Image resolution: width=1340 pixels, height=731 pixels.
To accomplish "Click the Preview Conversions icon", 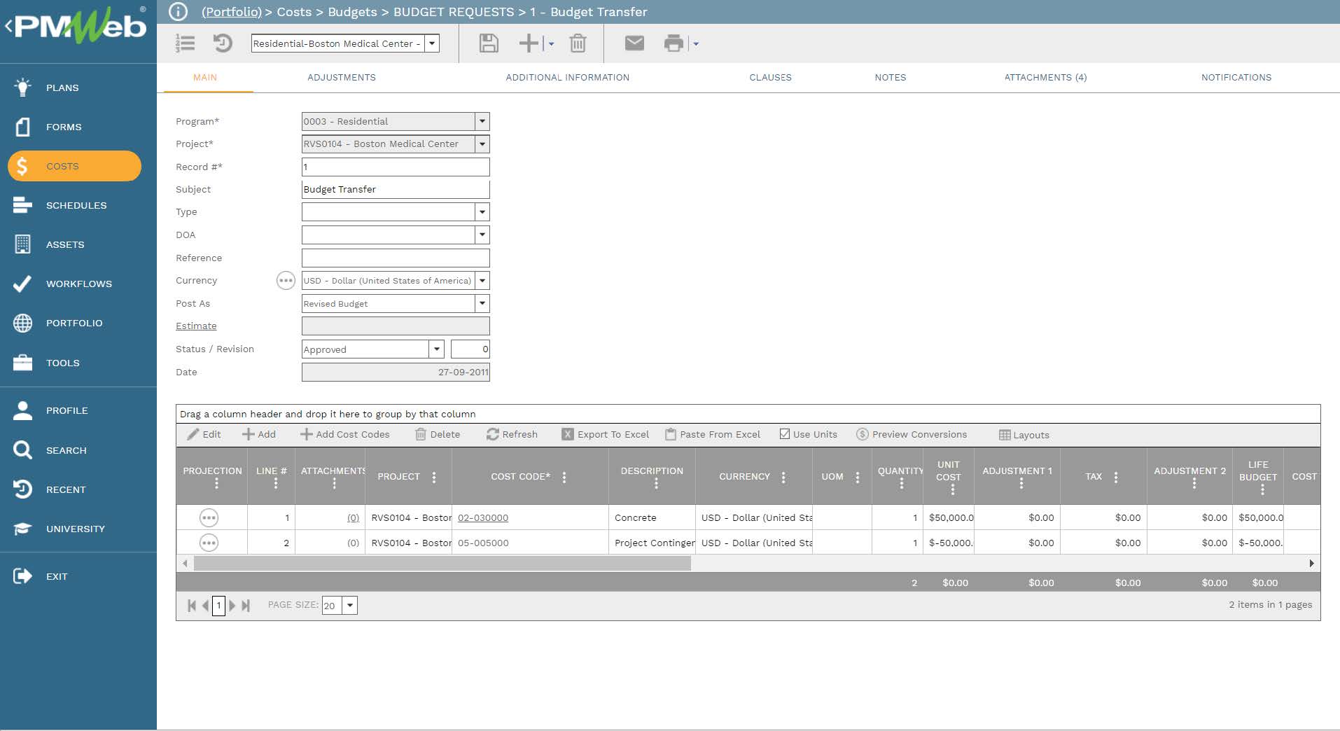I will click(x=912, y=434).
